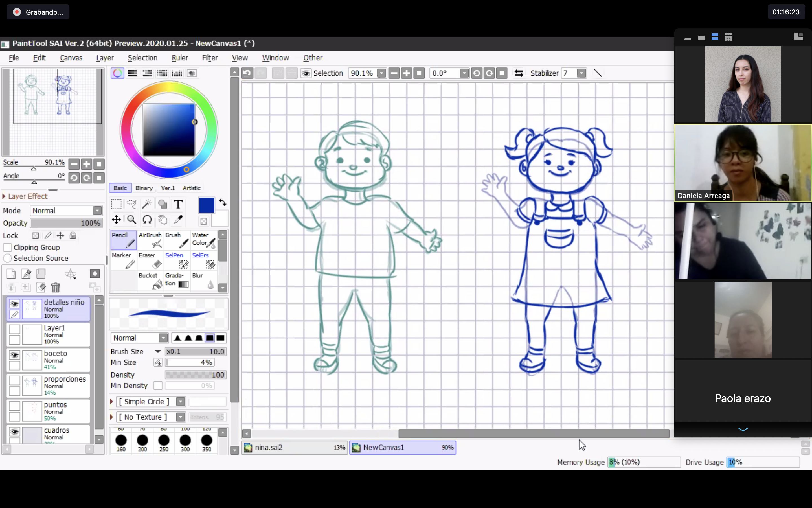
Task: Show the puntos layer
Action: point(14,406)
